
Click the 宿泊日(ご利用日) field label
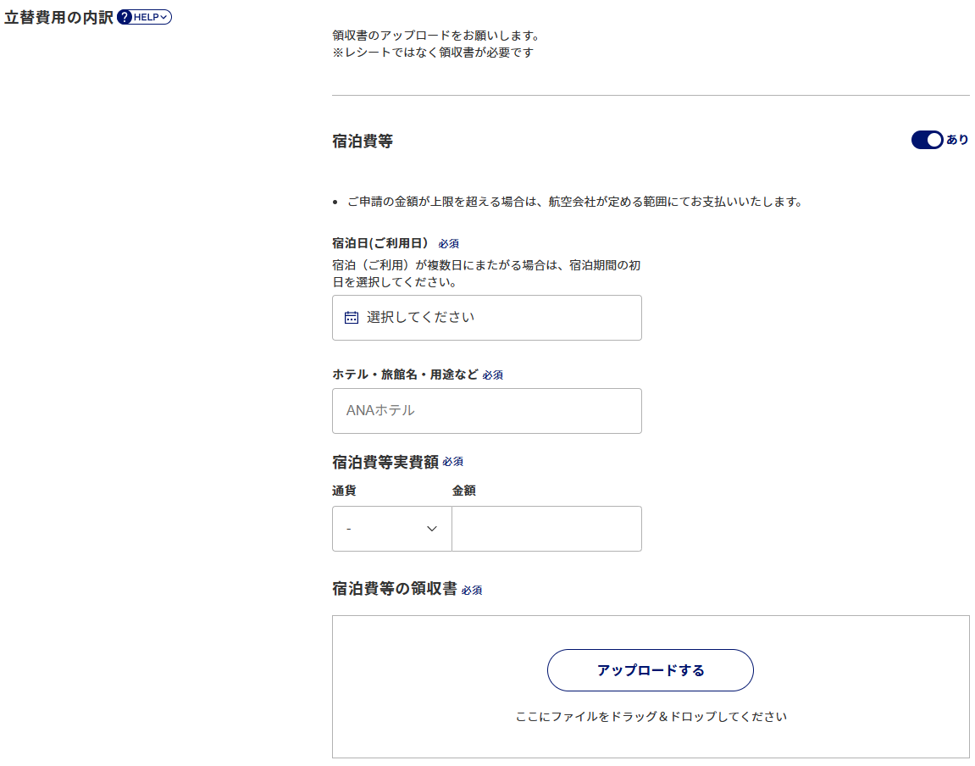381,243
